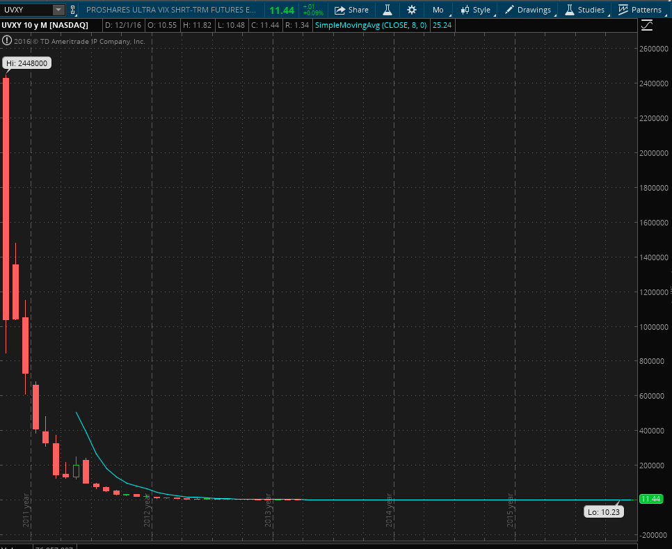
Task: Open chart settings gear icon
Action: pos(411,10)
